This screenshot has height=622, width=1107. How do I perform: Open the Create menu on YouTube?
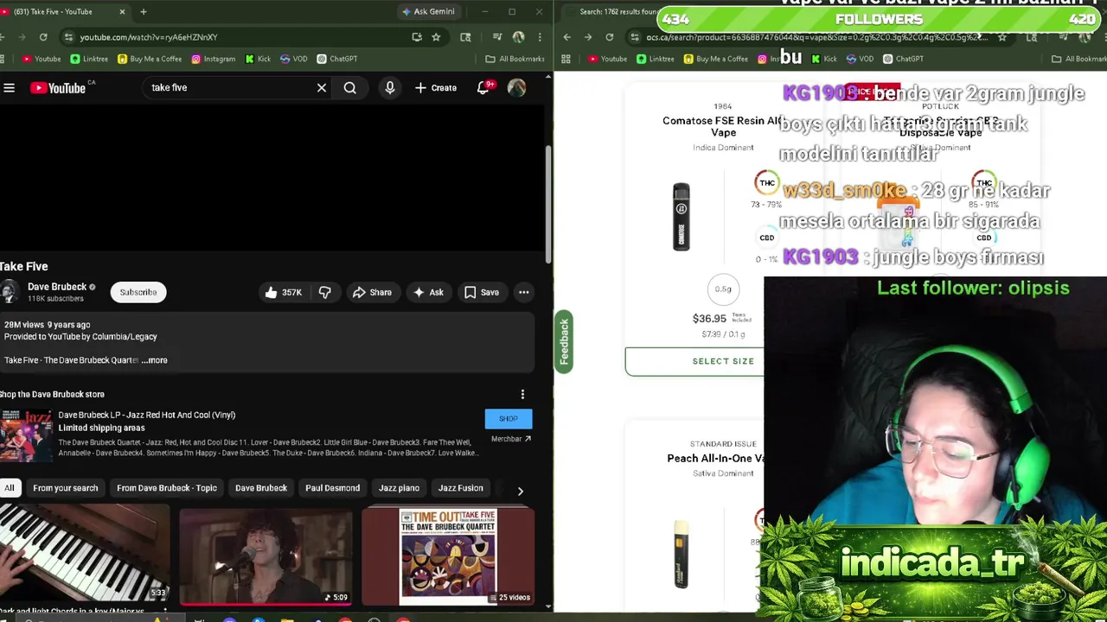436,87
